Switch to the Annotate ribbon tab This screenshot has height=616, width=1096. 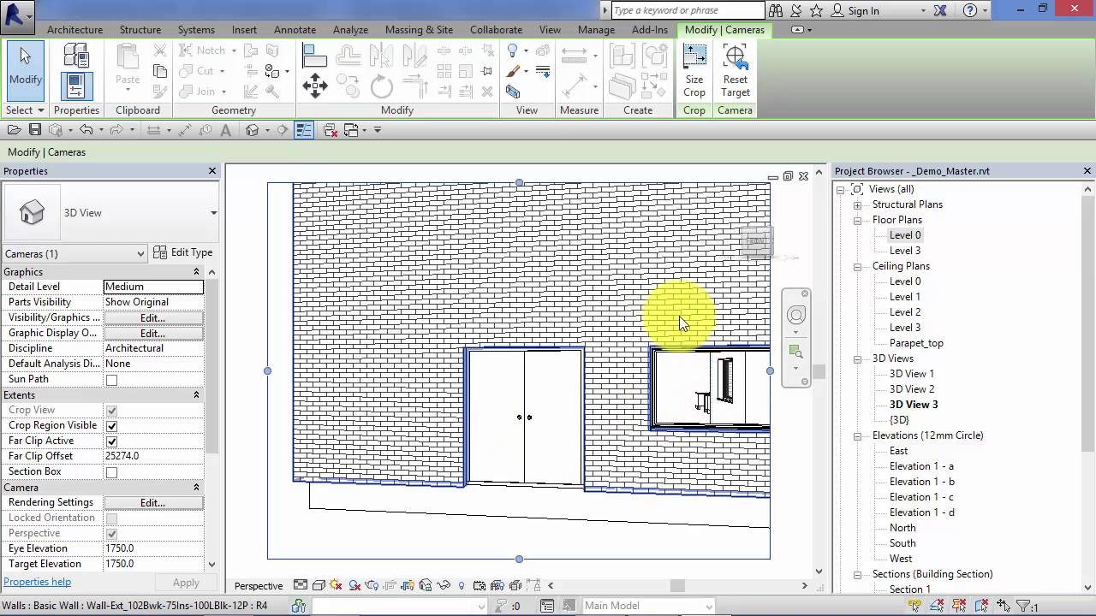click(x=295, y=29)
